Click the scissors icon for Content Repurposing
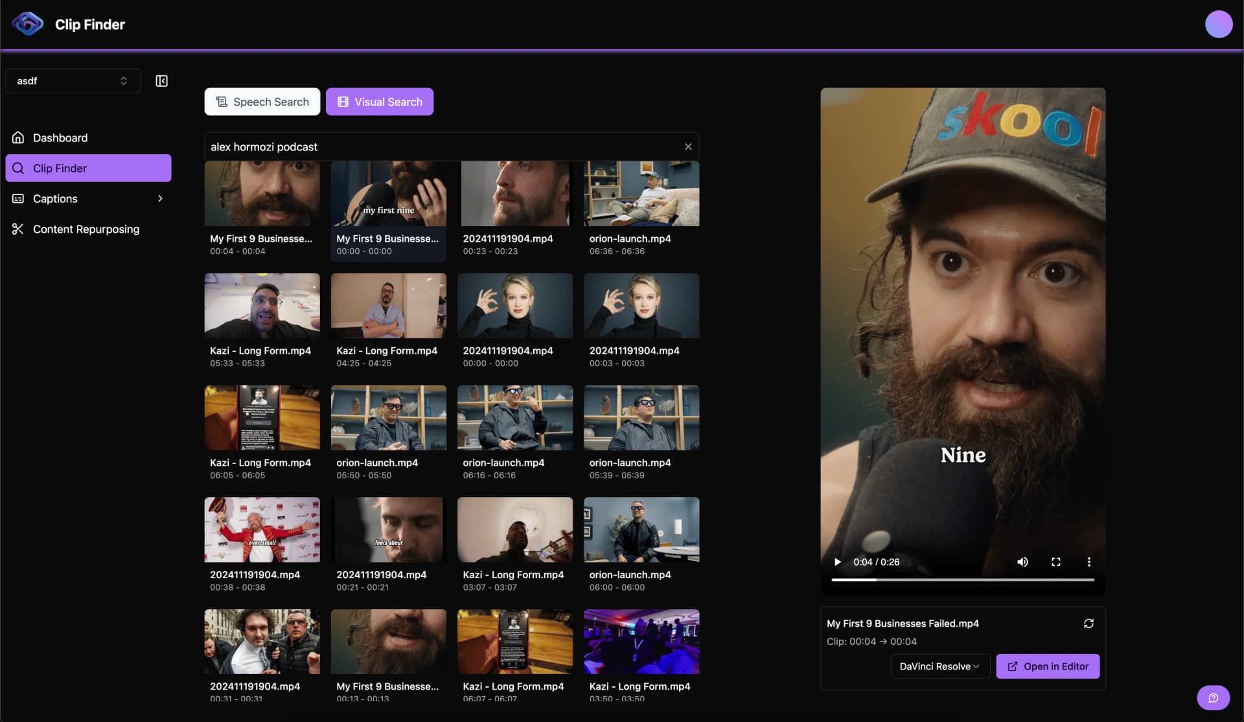Screen dimensions: 1244x722 click(x=18, y=229)
